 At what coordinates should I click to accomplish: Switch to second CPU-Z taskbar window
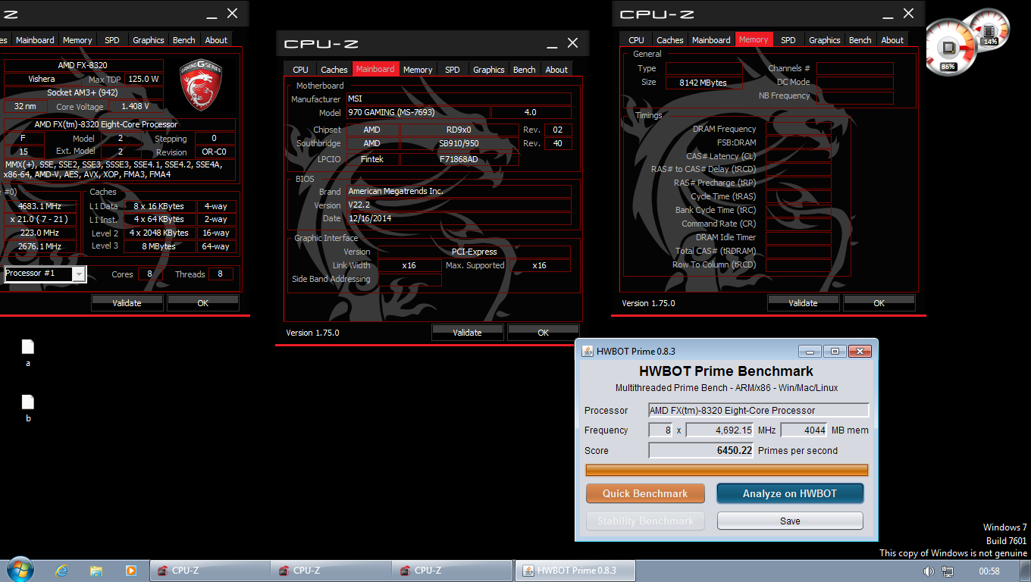coord(331,571)
